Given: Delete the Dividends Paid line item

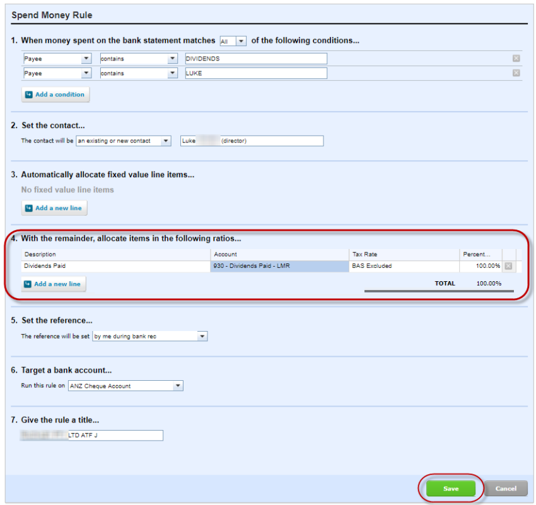Looking at the screenshot, I should click(x=508, y=266).
